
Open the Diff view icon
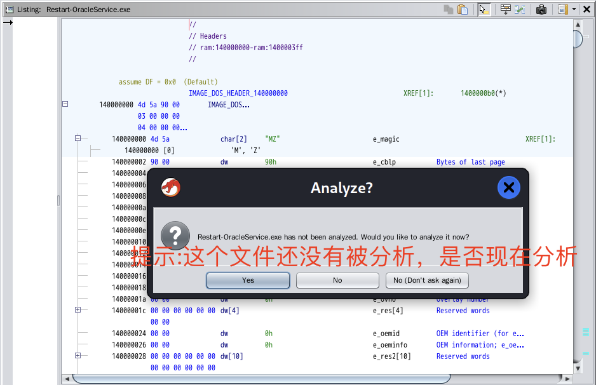point(520,10)
